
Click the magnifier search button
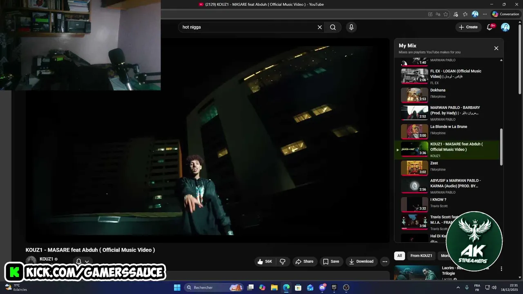(x=333, y=27)
